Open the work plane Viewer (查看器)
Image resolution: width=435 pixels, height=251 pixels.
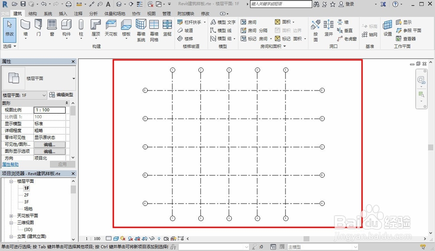(406, 39)
